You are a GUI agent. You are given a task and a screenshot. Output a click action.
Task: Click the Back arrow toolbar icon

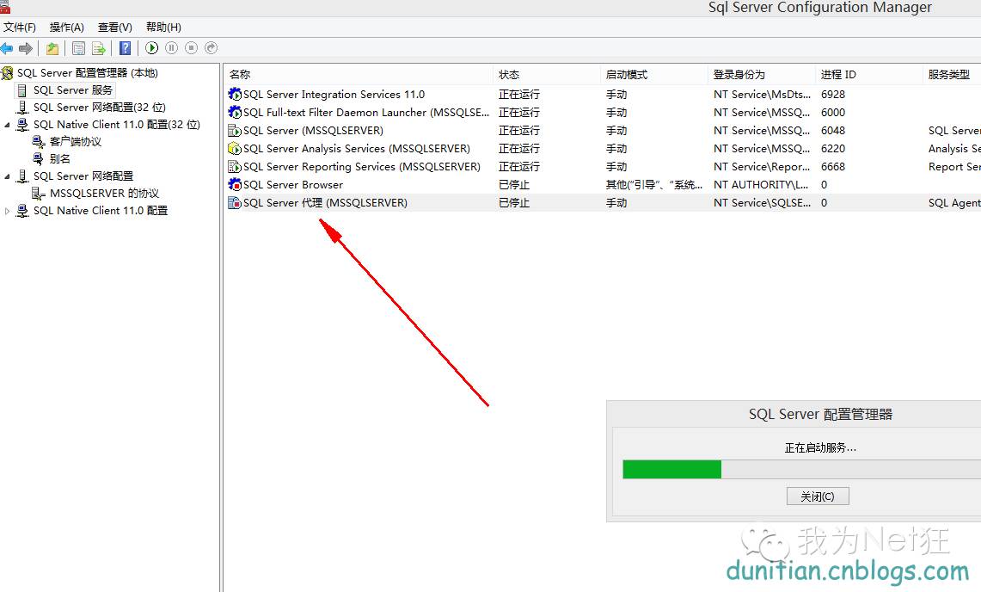click(7, 48)
